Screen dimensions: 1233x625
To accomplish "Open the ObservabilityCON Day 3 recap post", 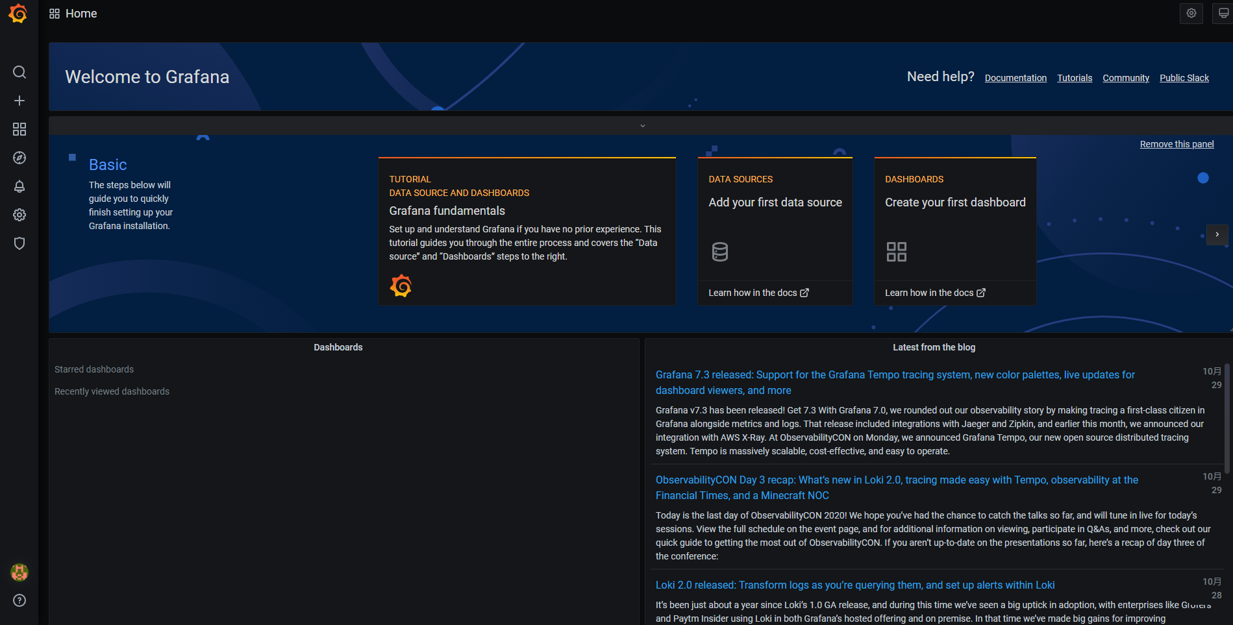I will click(x=897, y=487).
